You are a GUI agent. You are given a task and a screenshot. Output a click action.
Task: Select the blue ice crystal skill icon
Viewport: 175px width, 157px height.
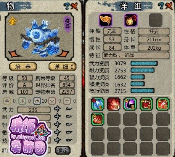coord(98,104)
